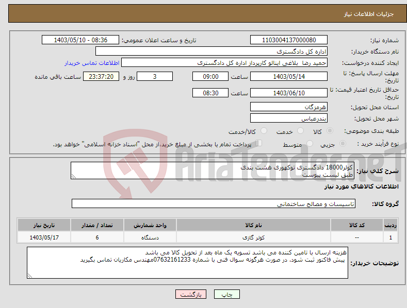Click the اطلاعات کالاهای مورد نیاز section heading
Screen dimensions: 407x308
coord(361,186)
